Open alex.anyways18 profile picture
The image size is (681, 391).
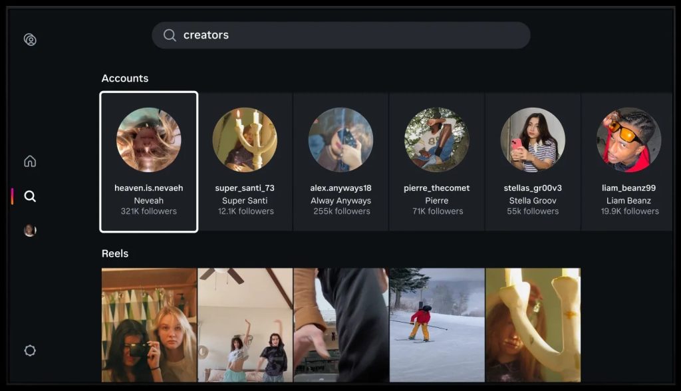click(340, 140)
